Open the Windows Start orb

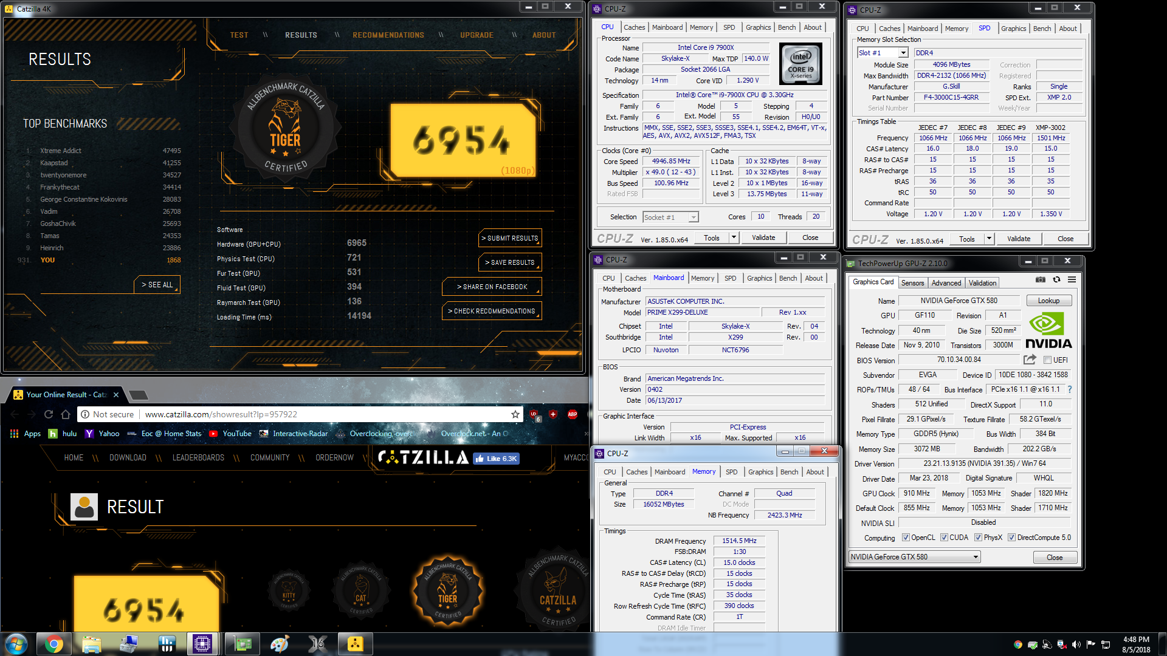tap(16, 644)
